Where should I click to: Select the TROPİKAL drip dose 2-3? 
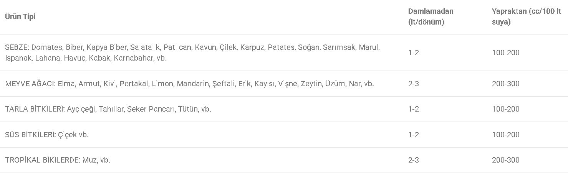414,160
